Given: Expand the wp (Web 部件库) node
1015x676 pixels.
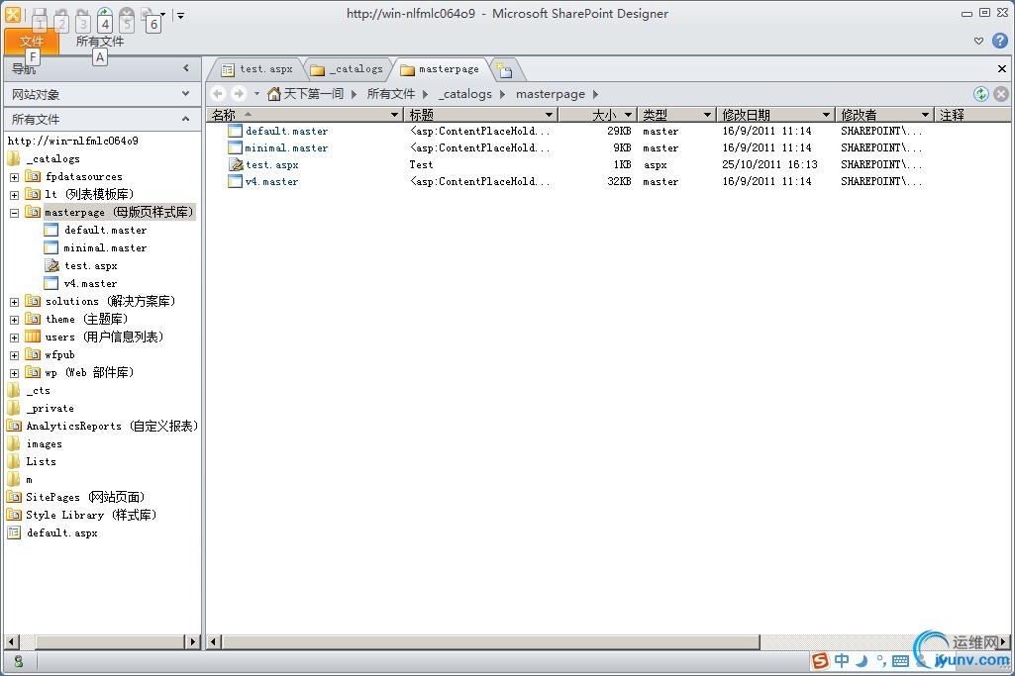Looking at the screenshot, I should coord(14,372).
